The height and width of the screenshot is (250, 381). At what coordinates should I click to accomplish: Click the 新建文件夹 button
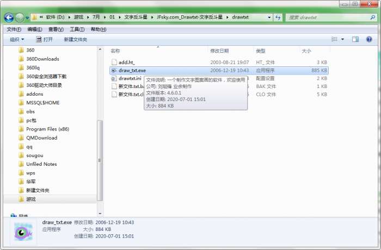point(75,40)
